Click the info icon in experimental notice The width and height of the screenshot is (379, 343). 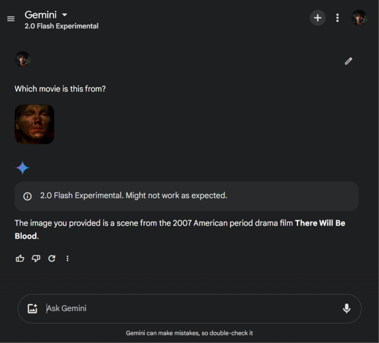28,196
